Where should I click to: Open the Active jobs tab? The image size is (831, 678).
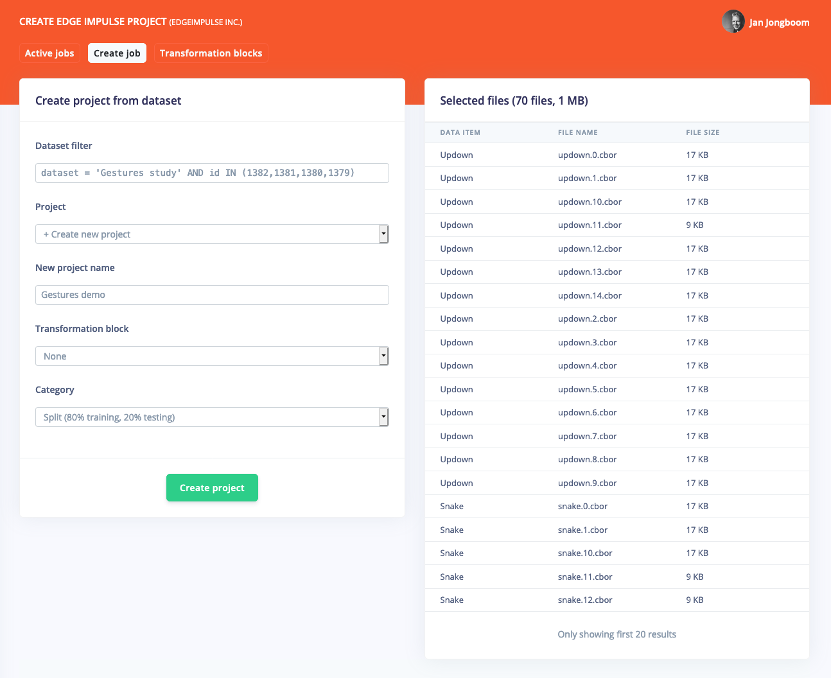pos(49,53)
